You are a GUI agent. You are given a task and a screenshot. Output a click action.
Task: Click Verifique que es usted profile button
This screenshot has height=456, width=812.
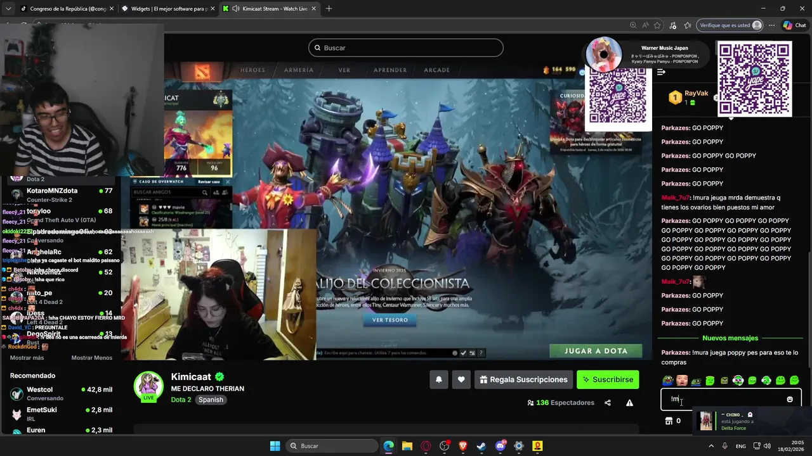[730, 25]
